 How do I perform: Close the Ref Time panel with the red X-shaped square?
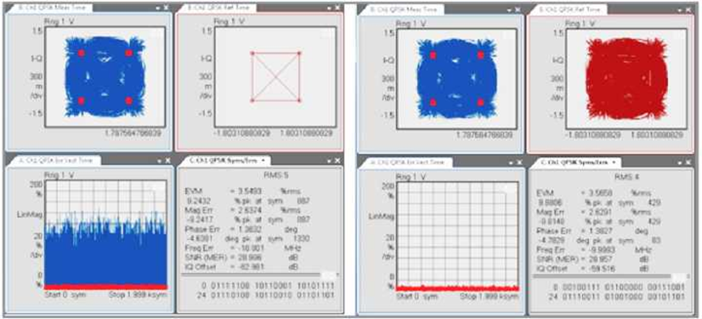tap(338, 8)
